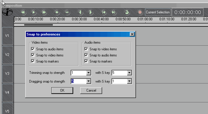Click the 0:00:30:00 ruler mark
Viewport: 208px width, 114px height.
[x=79, y=19]
